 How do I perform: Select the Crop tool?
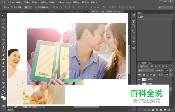(4, 31)
